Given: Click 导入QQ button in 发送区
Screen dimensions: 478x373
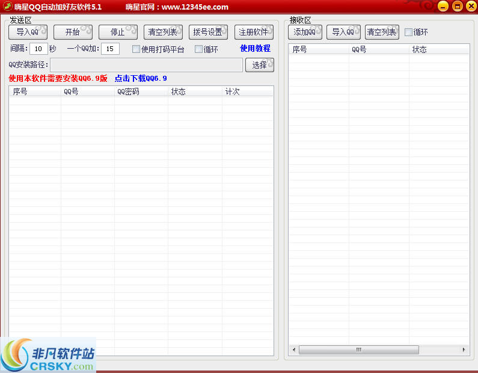Looking at the screenshot, I should click(x=28, y=32).
